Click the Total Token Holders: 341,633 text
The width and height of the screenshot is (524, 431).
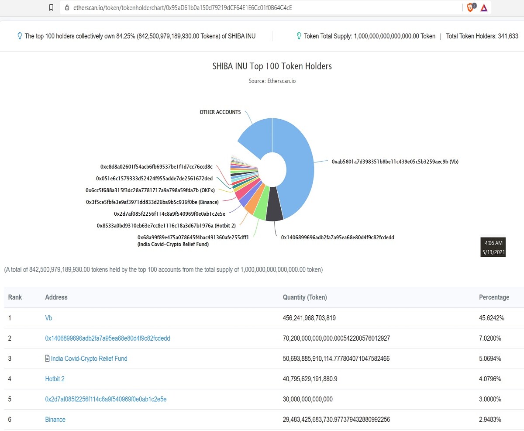[x=482, y=36]
